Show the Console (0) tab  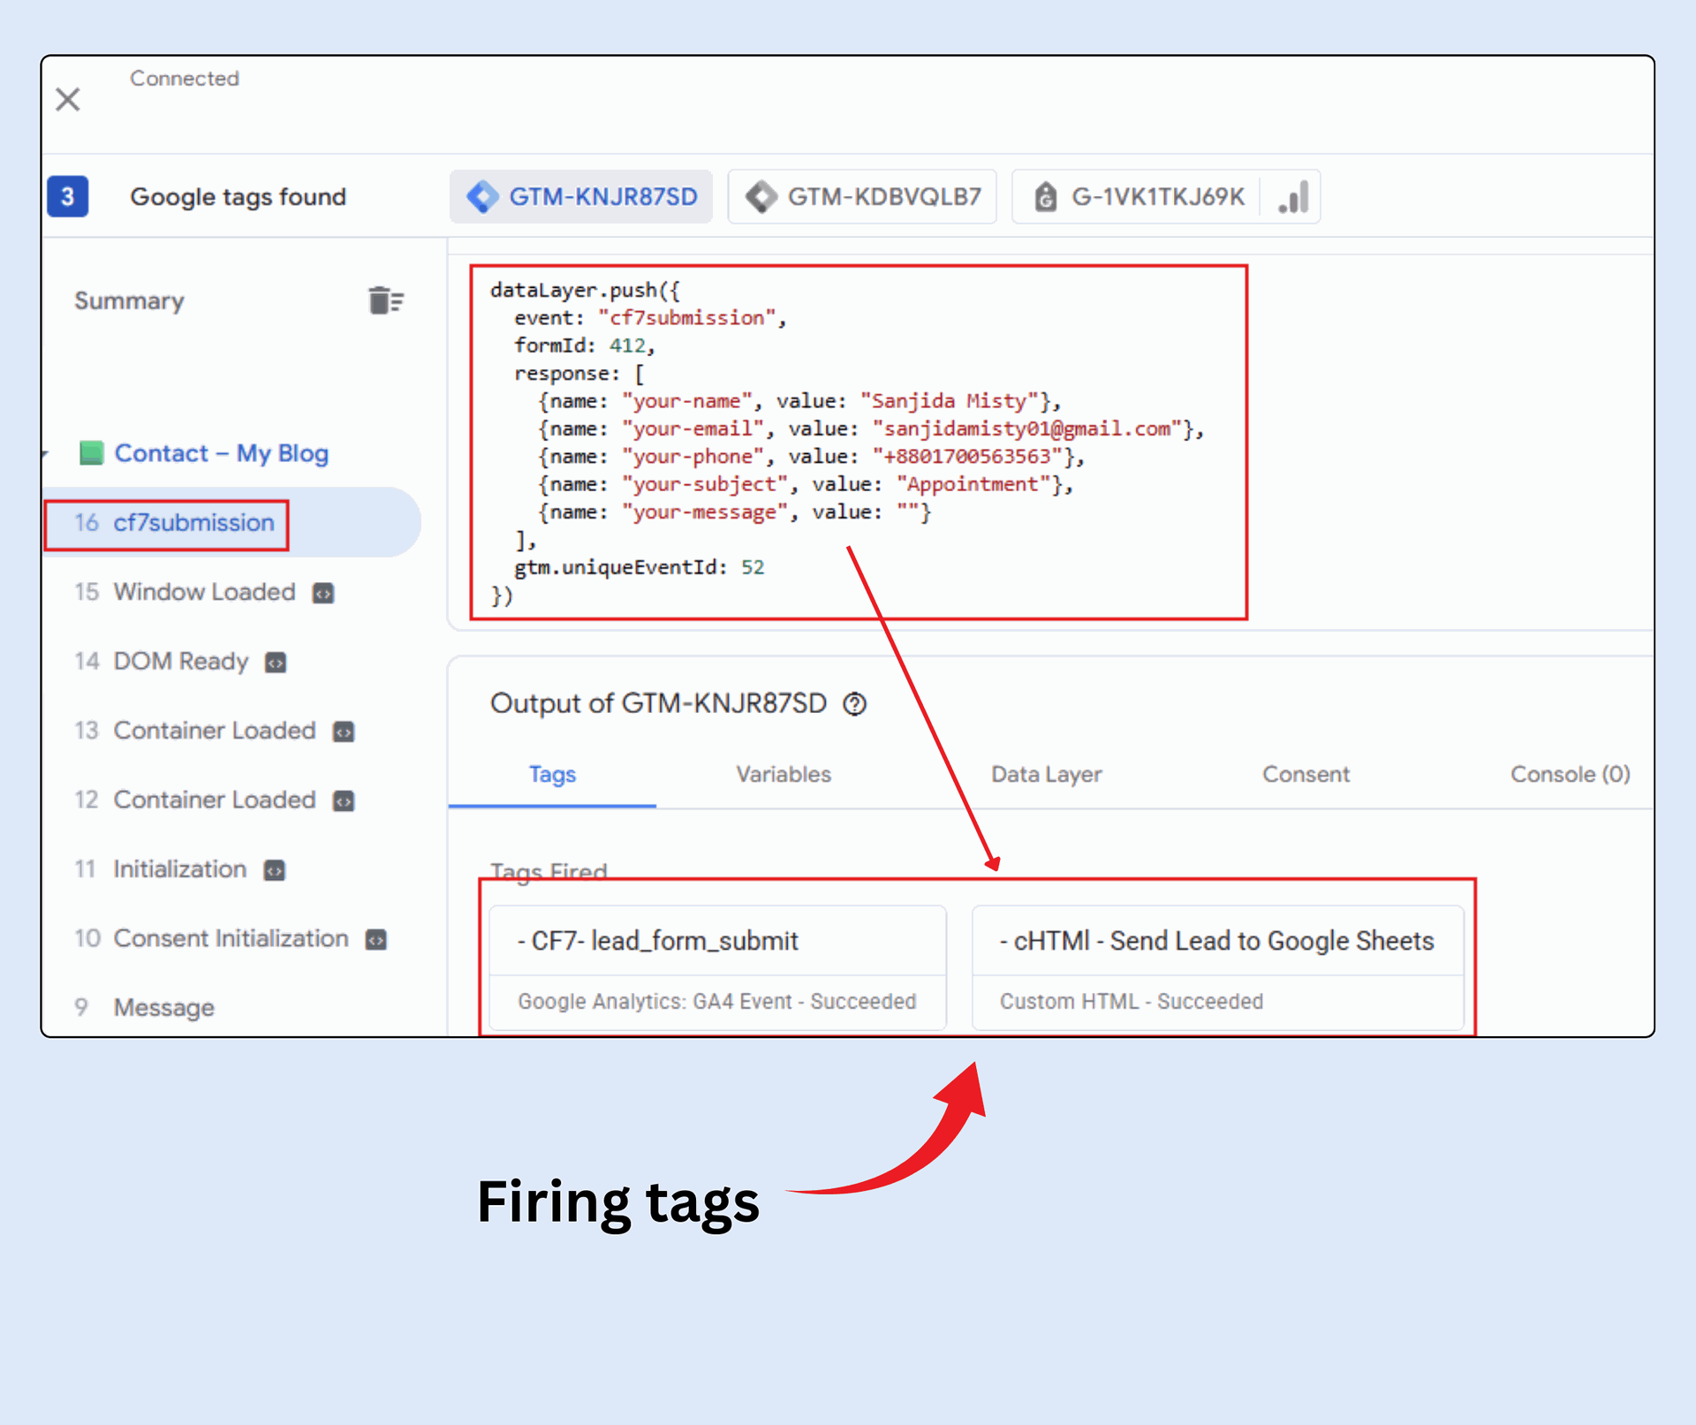coord(1569,774)
